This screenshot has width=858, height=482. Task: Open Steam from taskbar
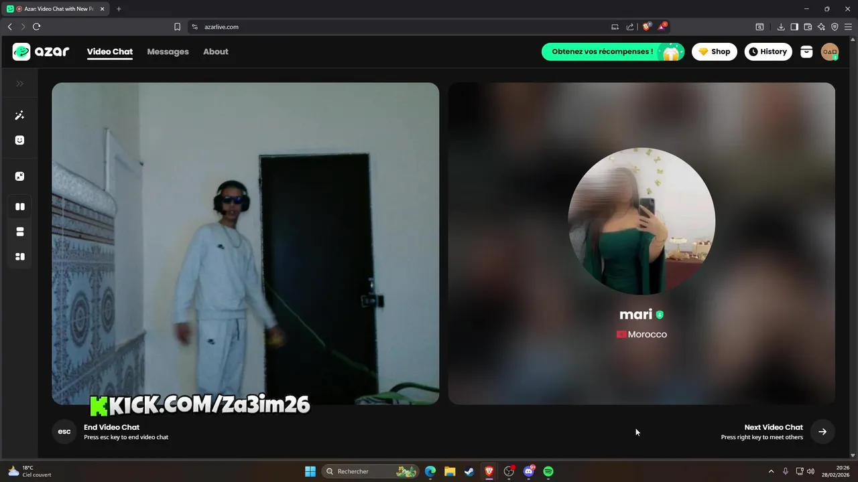(x=469, y=471)
